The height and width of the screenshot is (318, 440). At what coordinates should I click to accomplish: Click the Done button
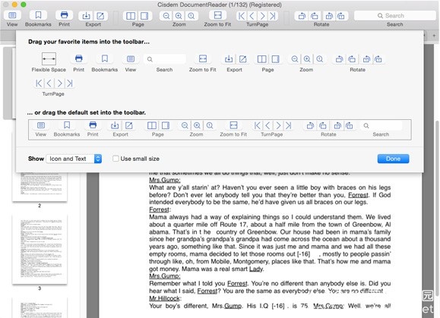393,159
